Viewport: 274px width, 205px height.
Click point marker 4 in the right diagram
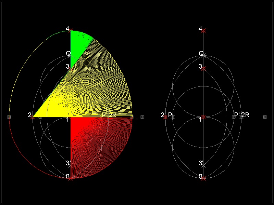(203, 31)
